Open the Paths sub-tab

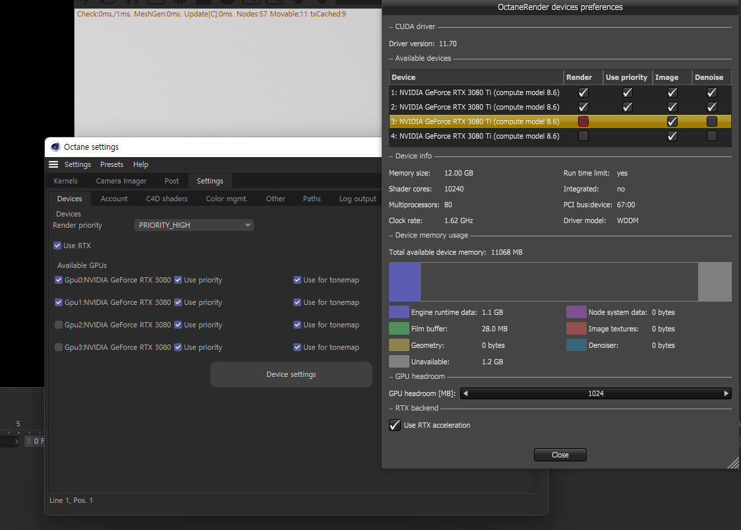pyautogui.click(x=312, y=199)
